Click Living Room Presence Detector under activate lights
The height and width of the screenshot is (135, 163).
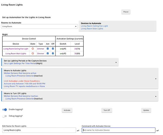(20, 76)
